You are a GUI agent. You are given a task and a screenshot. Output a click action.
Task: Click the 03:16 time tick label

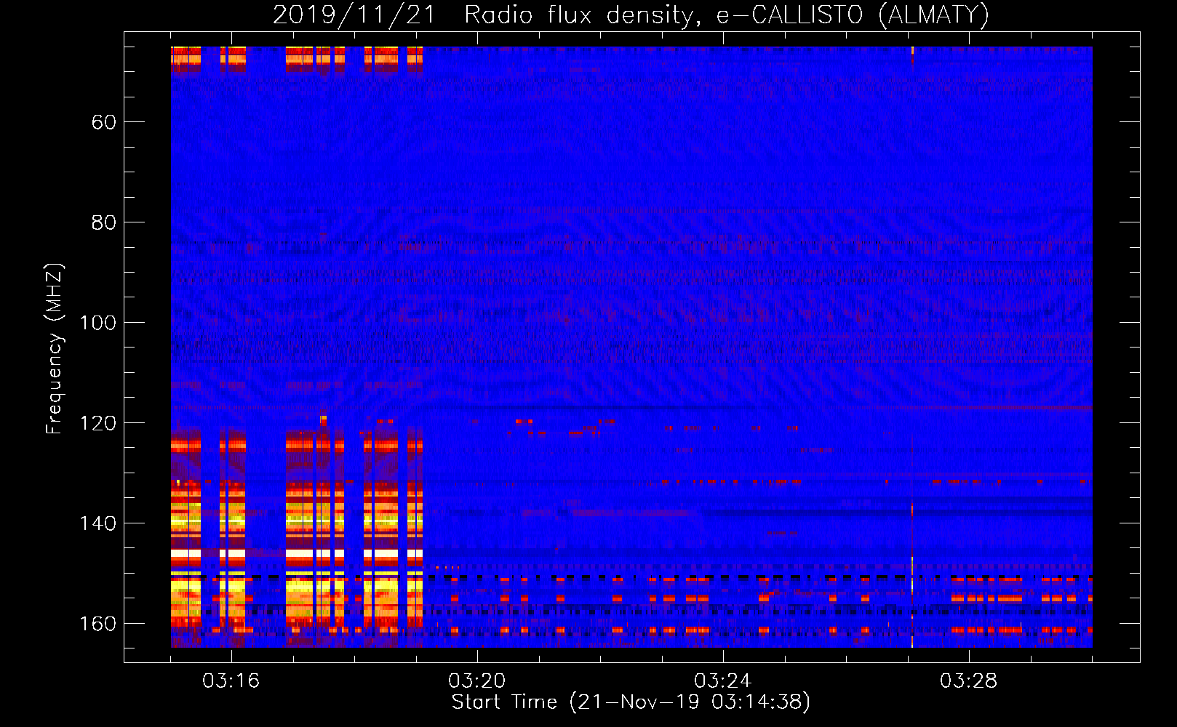point(231,681)
